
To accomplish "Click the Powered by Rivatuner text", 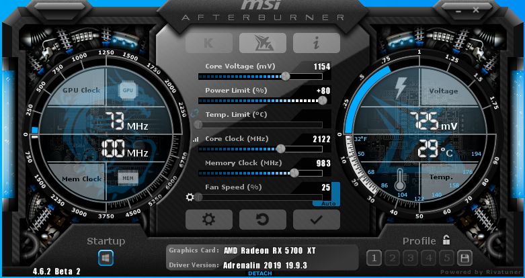I will pos(482,273).
